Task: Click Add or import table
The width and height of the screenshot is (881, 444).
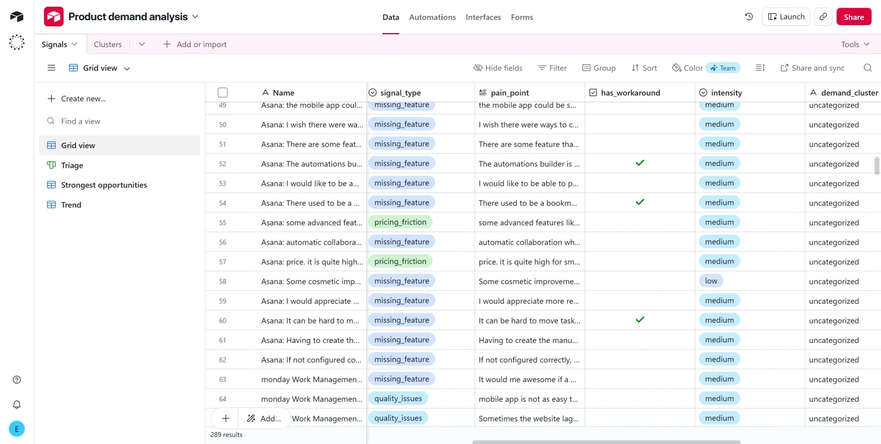Action: (195, 44)
